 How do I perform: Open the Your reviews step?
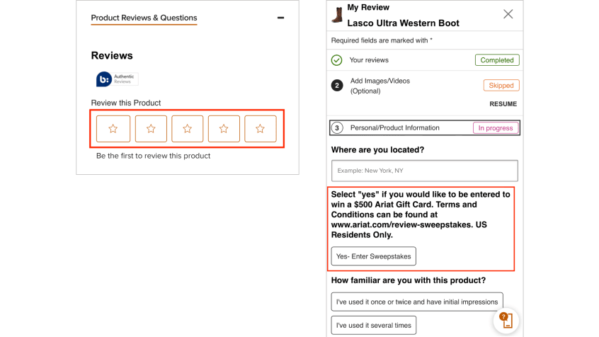point(369,60)
